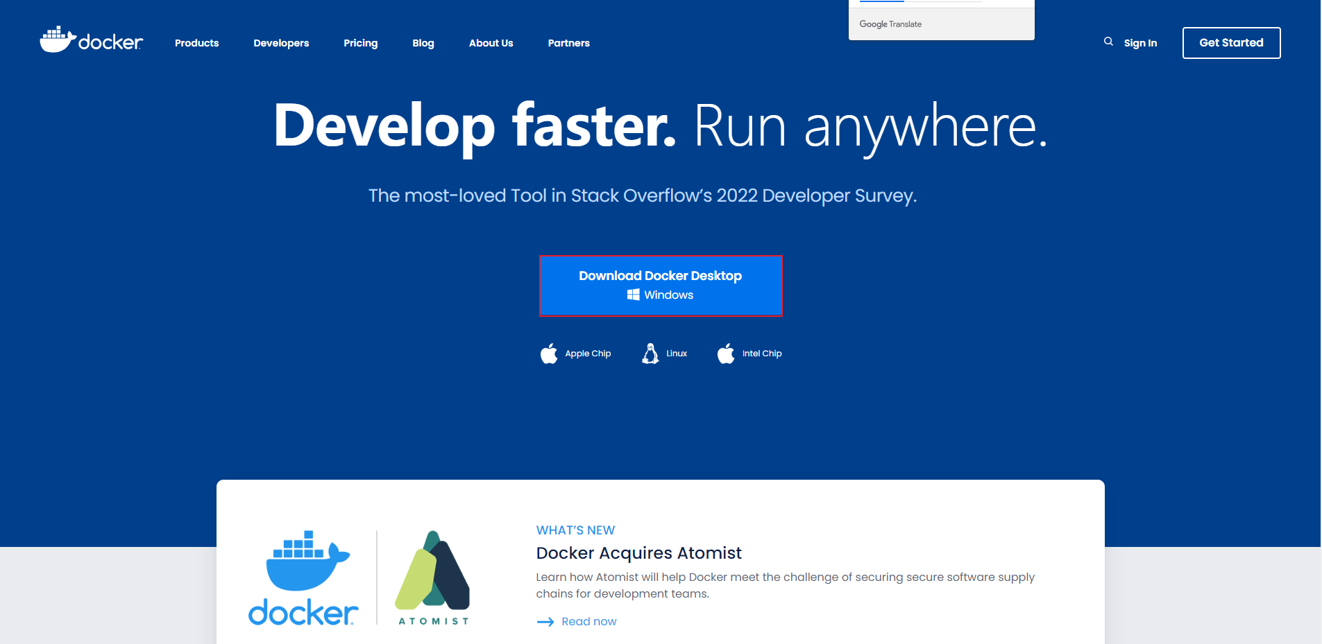Click the Google Translate popup bar
Image resolution: width=1322 pixels, height=644 pixels.
pos(942,24)
